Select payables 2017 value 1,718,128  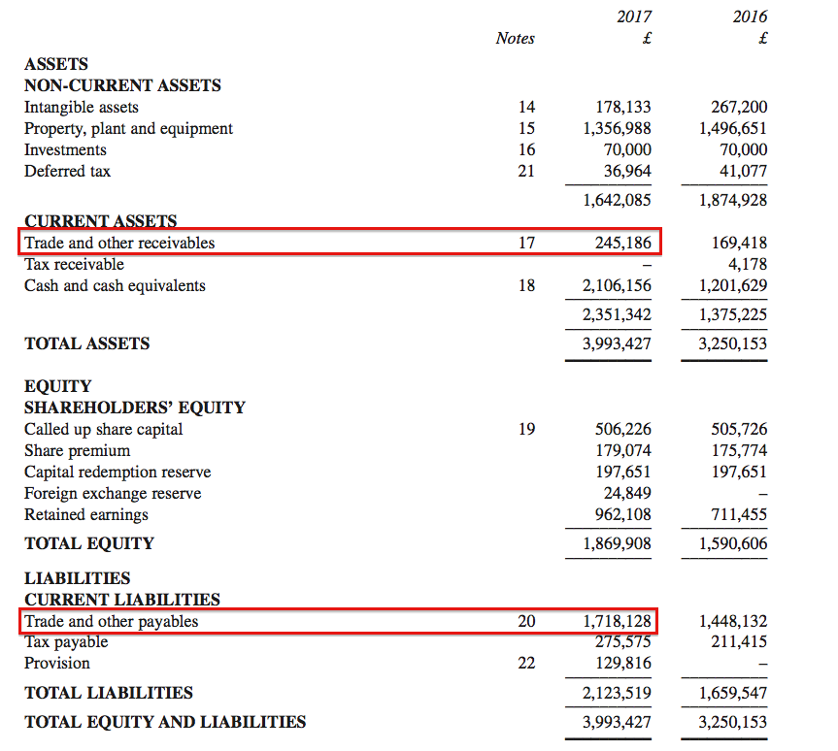(617, 621)
